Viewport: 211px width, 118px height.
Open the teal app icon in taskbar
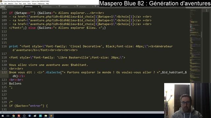40,116
